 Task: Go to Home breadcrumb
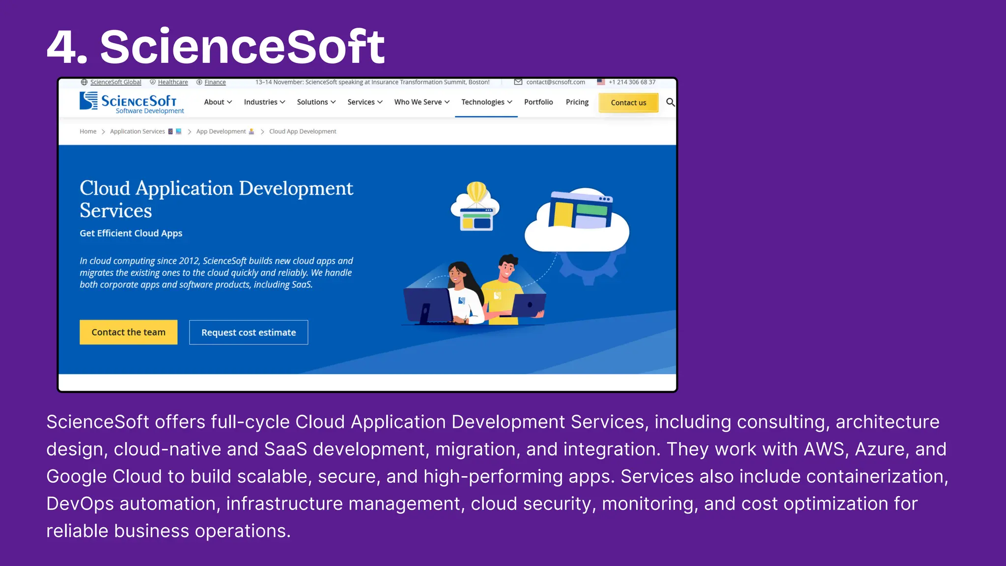(x=88, y=131)
